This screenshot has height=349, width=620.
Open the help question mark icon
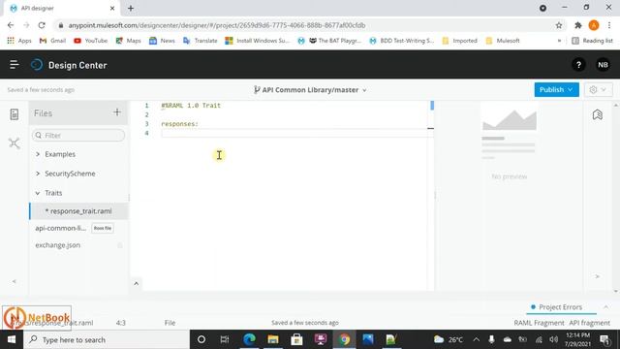[x=578, y=65]
